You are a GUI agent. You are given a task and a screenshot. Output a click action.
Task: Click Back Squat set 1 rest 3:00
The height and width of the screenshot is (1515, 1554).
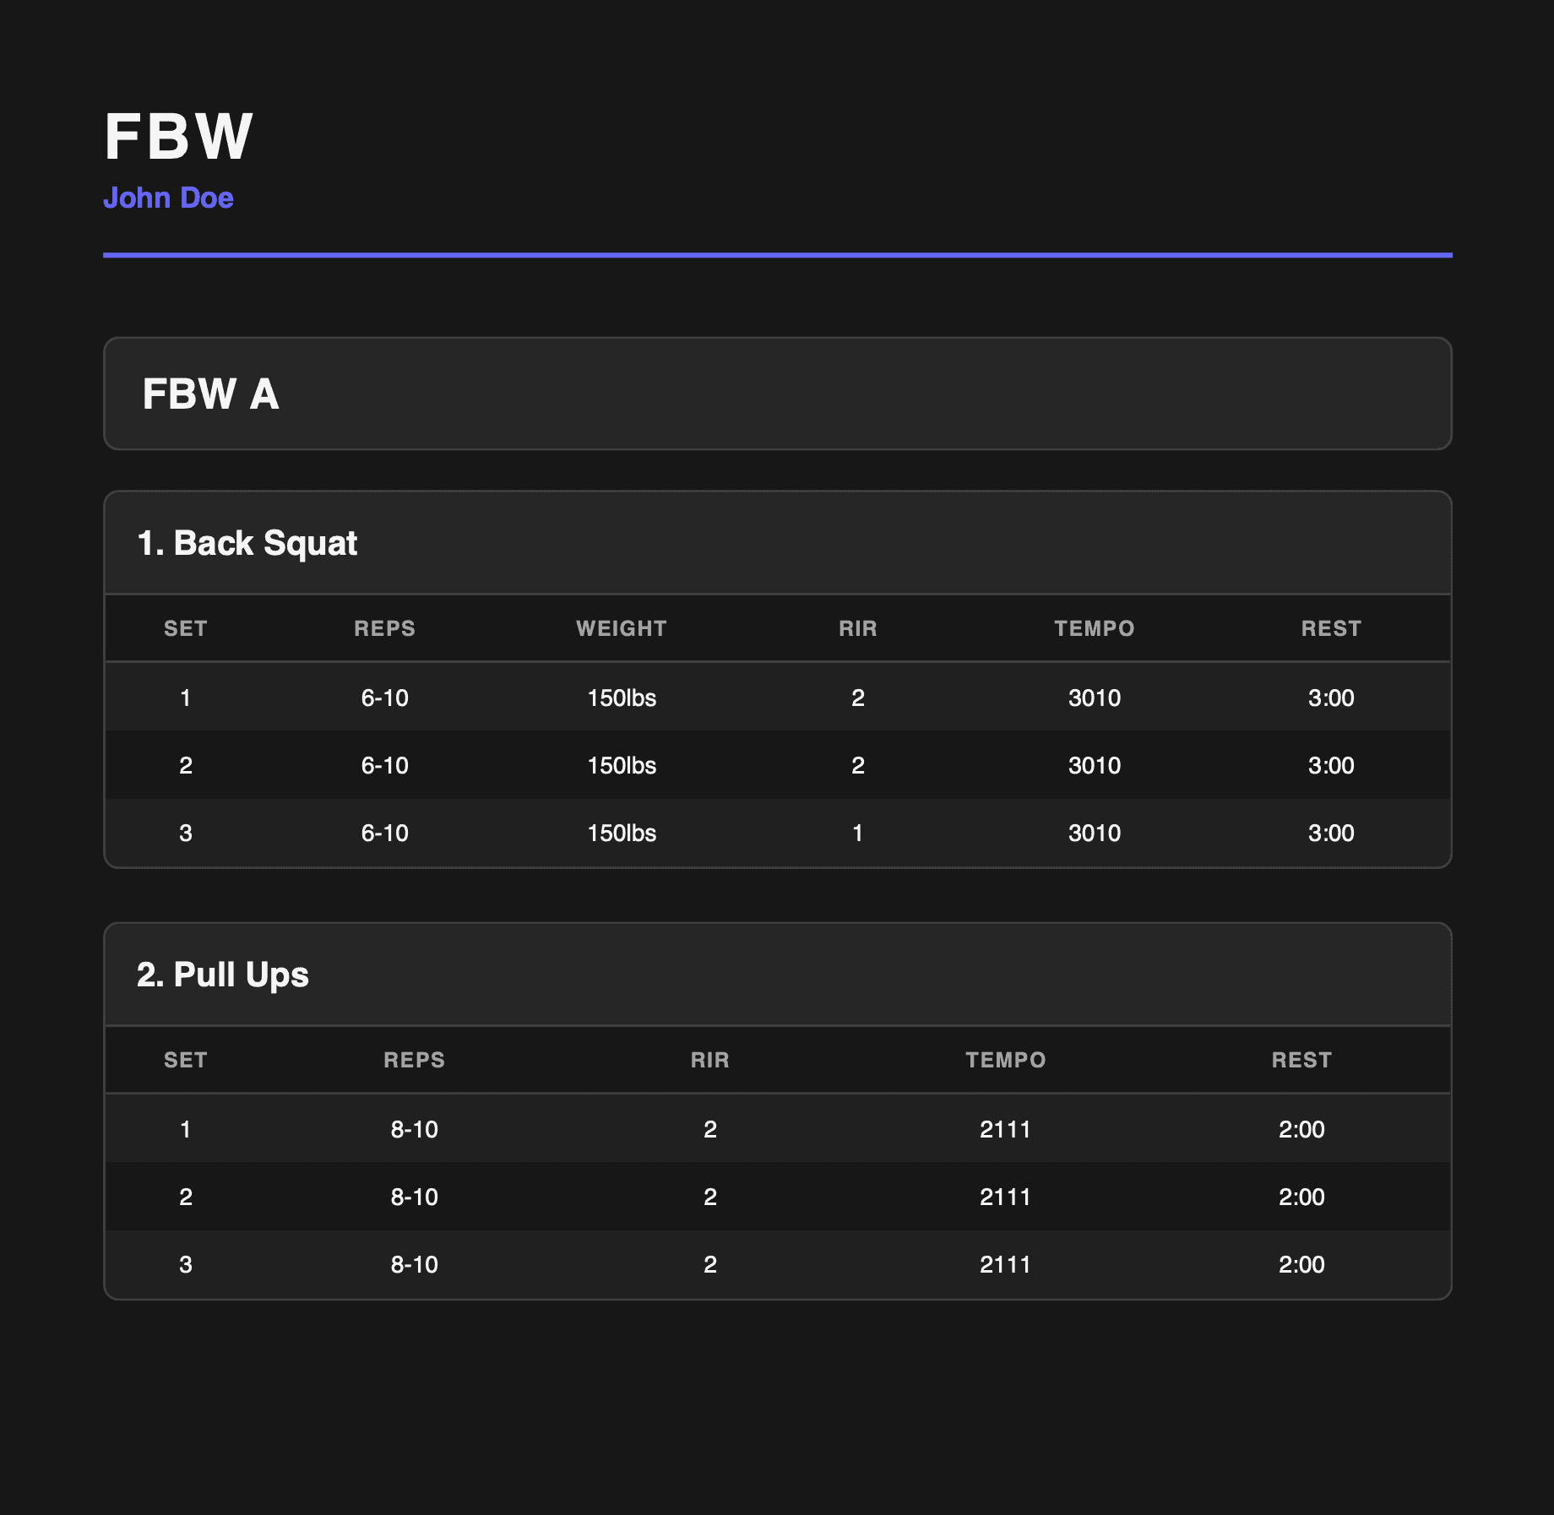1331,698
